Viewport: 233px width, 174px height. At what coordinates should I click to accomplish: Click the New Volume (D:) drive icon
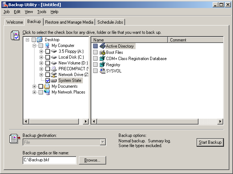pyautogui.click(x=54, y=63)
